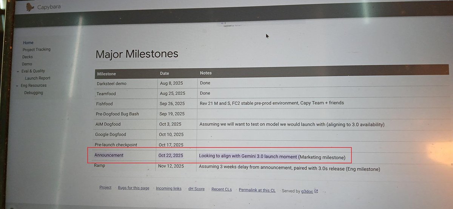Open Debugging under Eng Resources
The width and height of the screenshot is (453, 209).
tap(34, 93)
